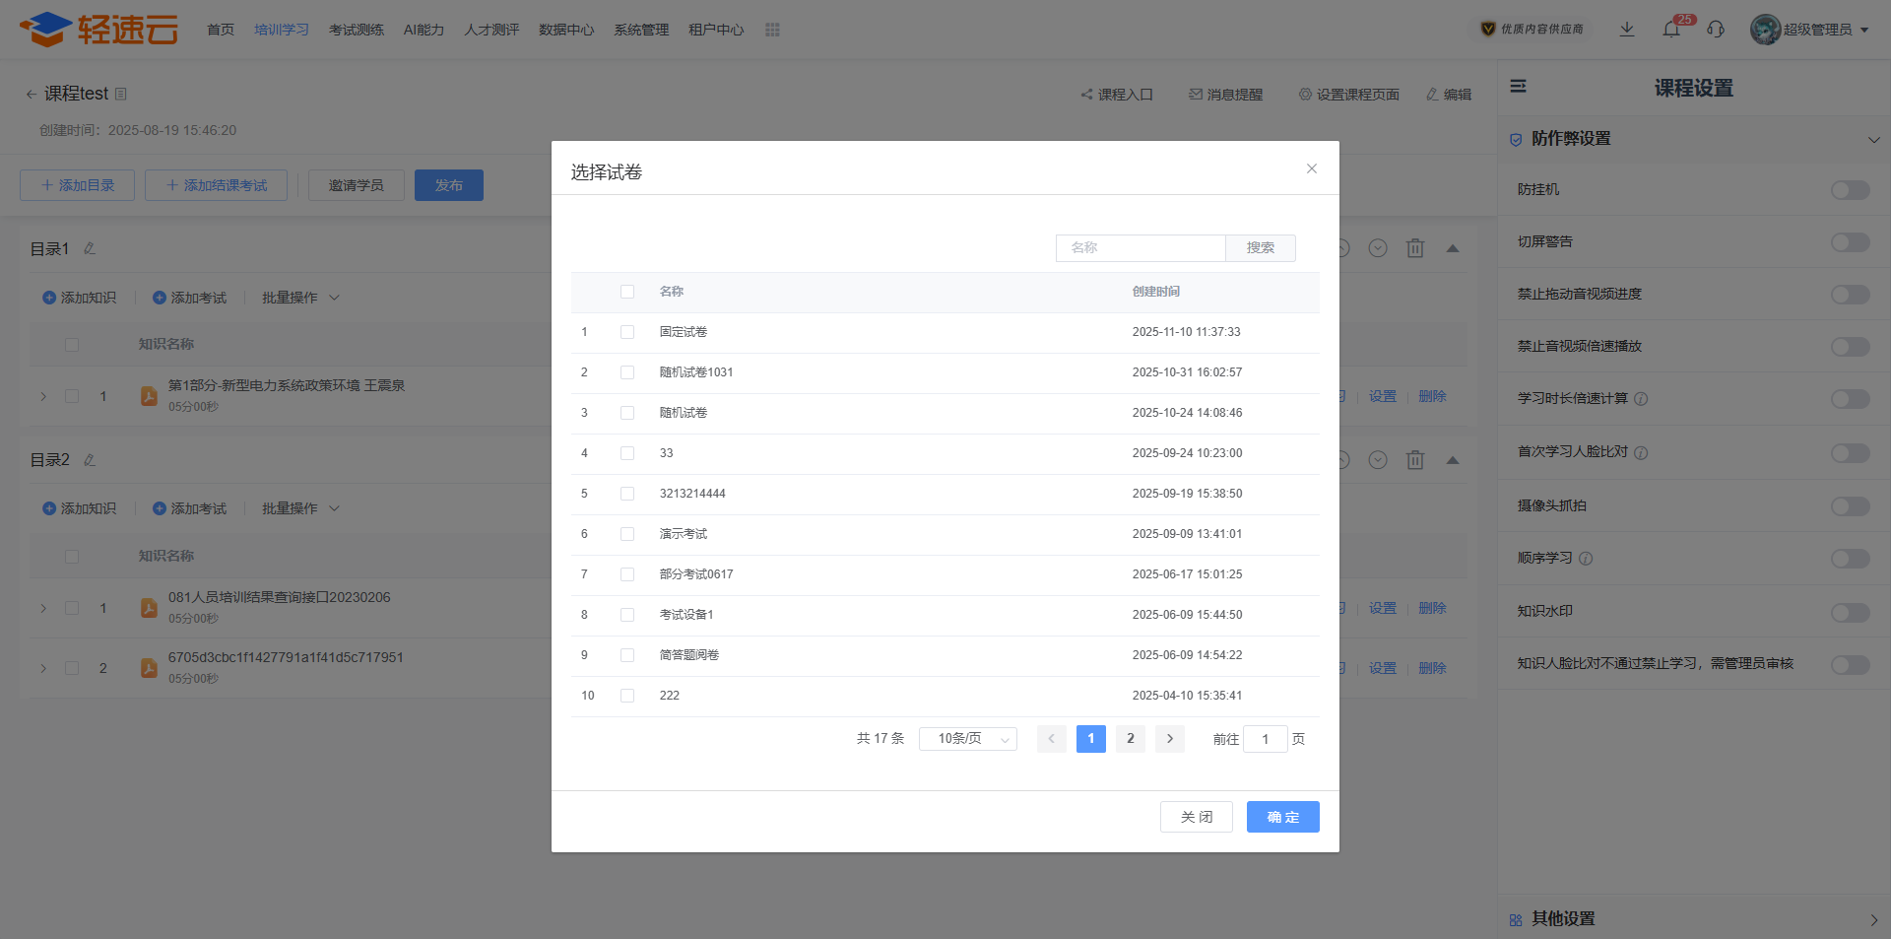Viewport: 1891px width, 939px height.
Task: Check the box for 固定试卷
Action: 627,332
